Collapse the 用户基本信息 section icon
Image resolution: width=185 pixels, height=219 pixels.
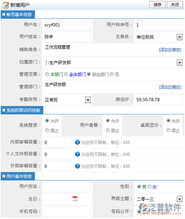[x=4, y=176]
